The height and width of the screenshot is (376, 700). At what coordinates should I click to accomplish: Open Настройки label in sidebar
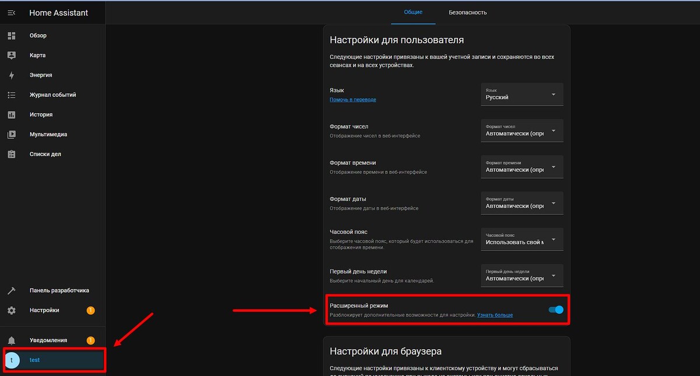[44, 310]
